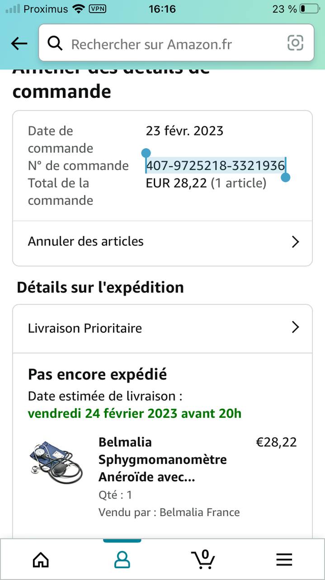Screen dimensions: 325x580
Task: Open the camera lens scan icon
Action: [x=295, y=43]
